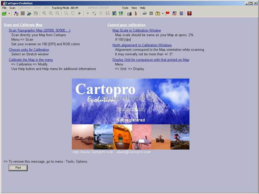Open North alignement in Calibration Windows link

(x=142, y=45)
